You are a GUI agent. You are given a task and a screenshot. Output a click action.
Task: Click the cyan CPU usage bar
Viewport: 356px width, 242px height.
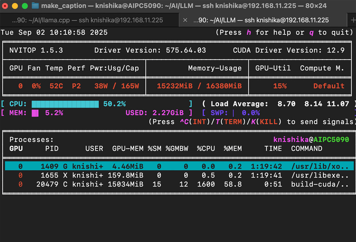tap(65, 104)
